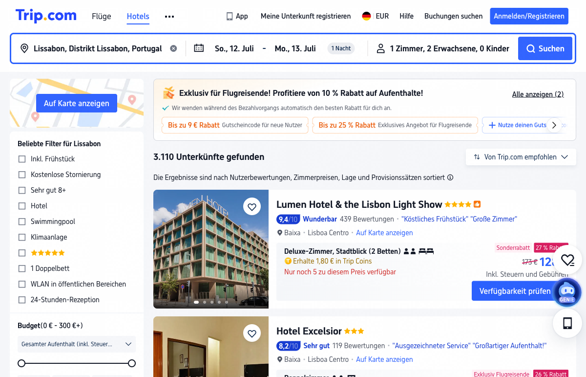This screenshot has width=586, height=377.
Task: Click the Bis zu 25 % Rabatt coupon
Action: (395, 125)
